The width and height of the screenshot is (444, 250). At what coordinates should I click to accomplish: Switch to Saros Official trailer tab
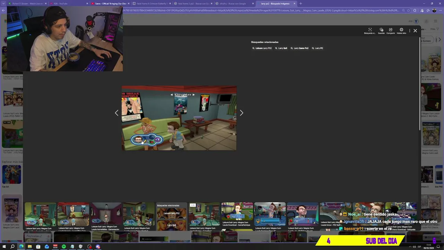110,3
